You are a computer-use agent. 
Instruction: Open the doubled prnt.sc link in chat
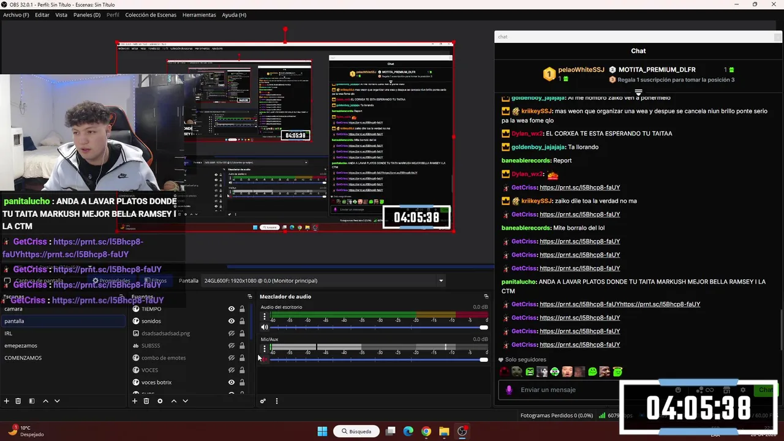point(620,304)
